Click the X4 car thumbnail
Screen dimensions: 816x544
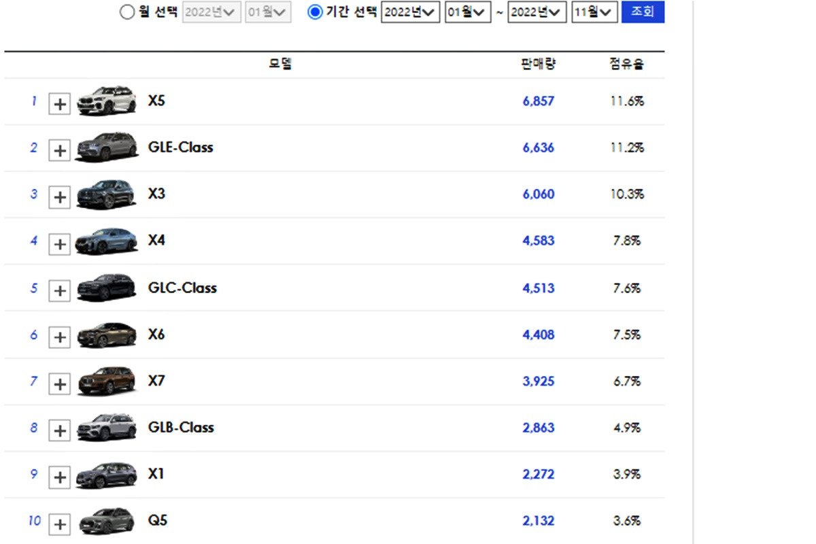106,241
